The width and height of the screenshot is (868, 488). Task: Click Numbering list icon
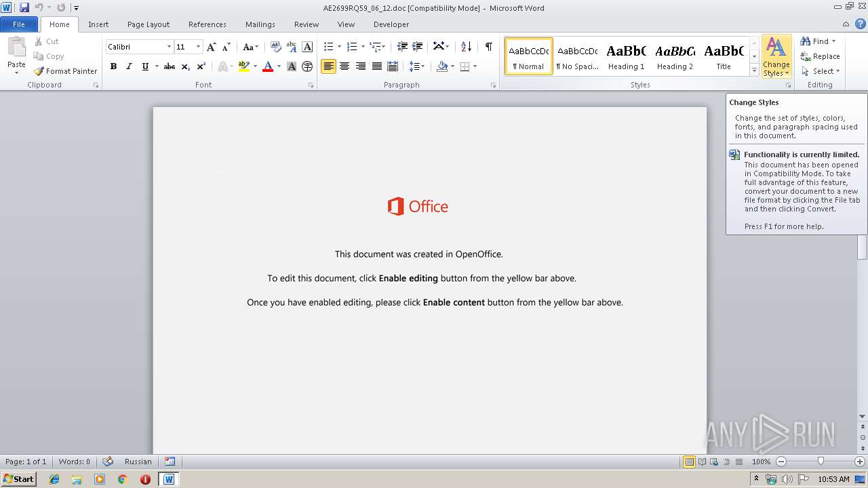tap(351, 47)
